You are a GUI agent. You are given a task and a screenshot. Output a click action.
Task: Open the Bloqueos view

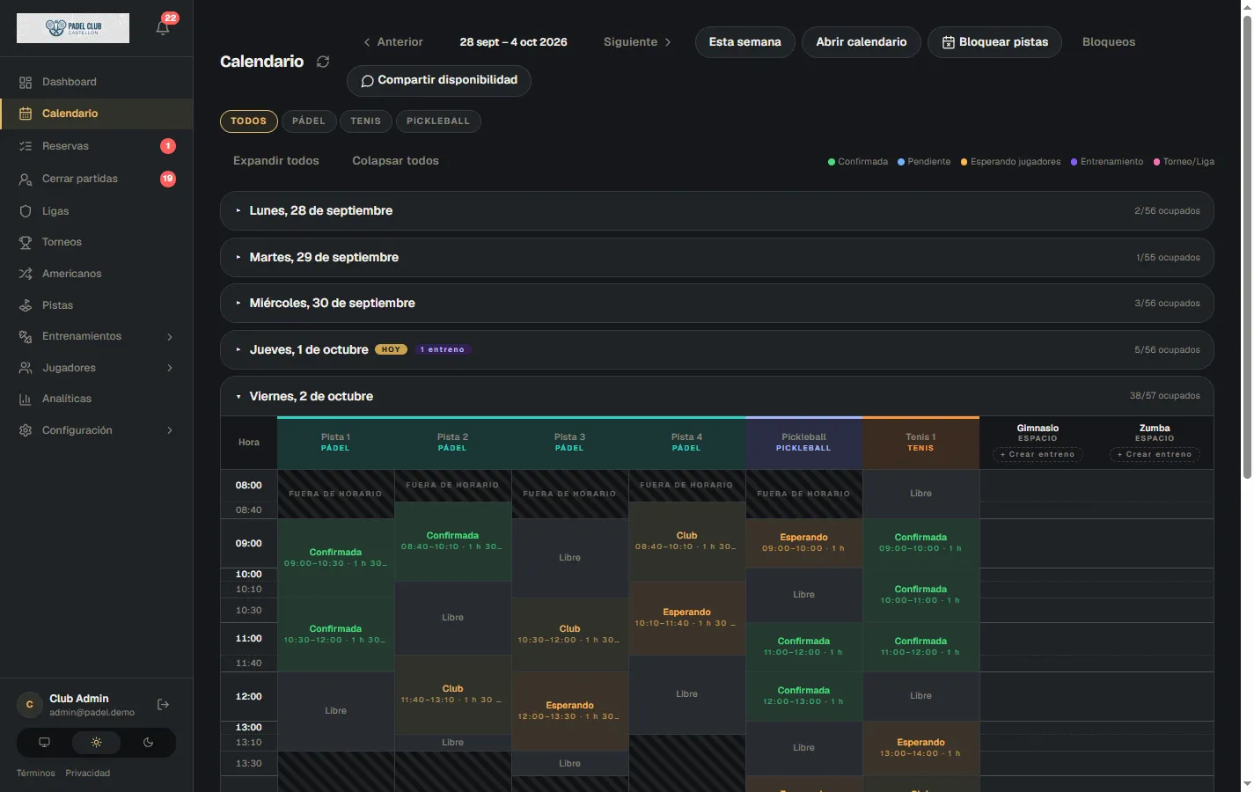tap(1109, 42)
